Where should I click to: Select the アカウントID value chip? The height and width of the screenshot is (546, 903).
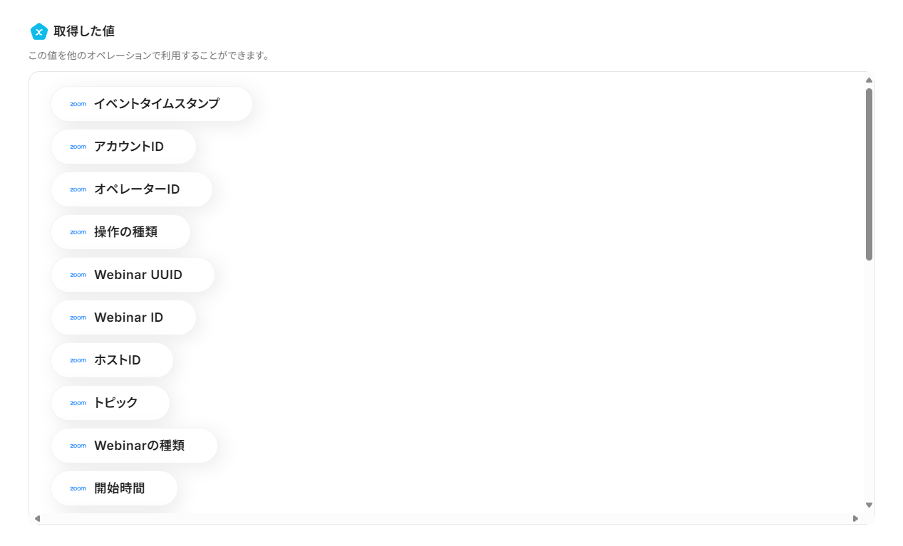pos(124,147)
